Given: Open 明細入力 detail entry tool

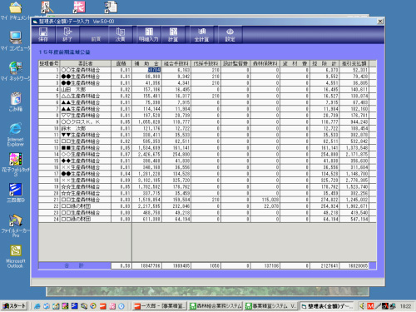Looking at the screenshot, I should coord(149,34).
